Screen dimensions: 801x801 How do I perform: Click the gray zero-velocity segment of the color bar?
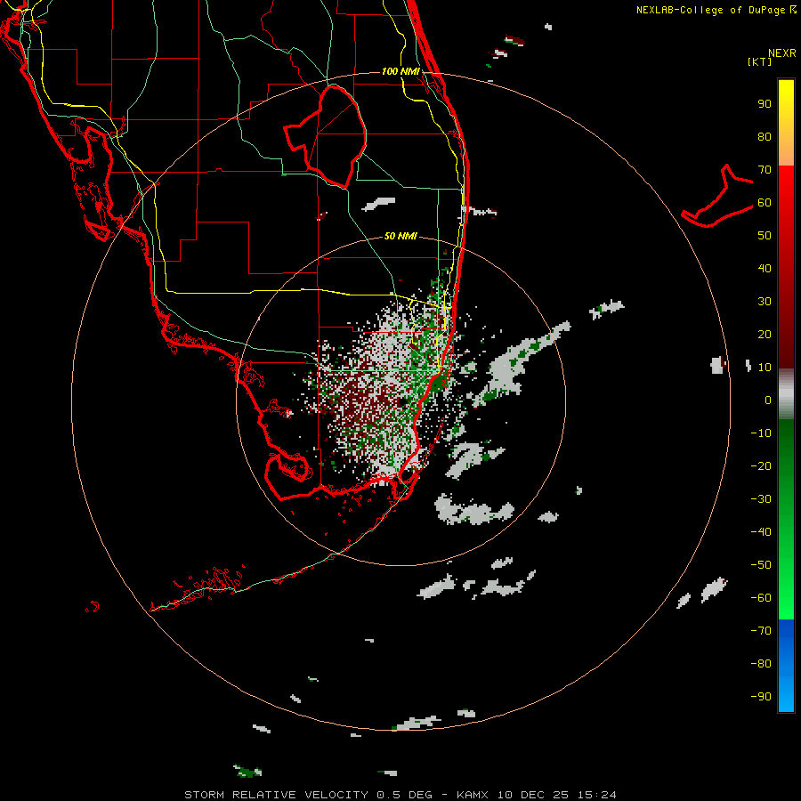(x=786, y=394)
